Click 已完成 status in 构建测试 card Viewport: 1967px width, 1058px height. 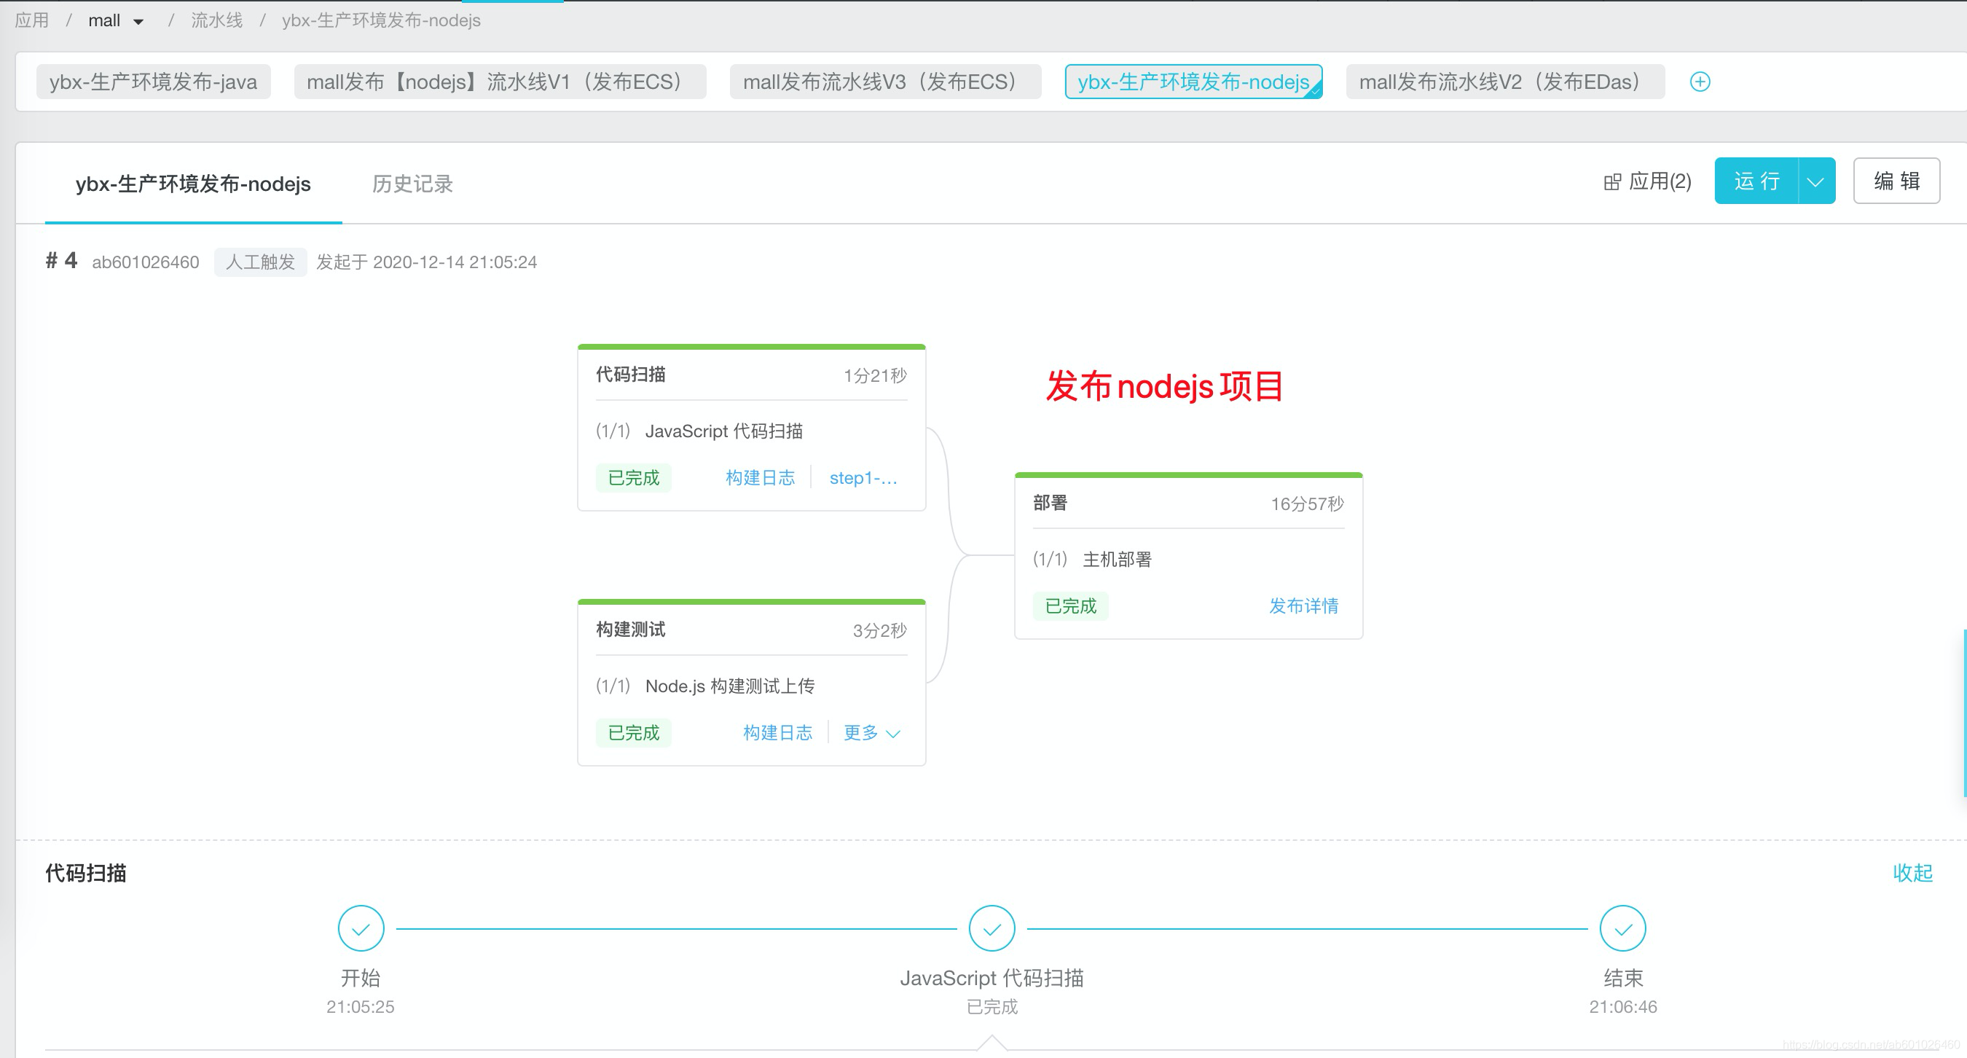pyautogui.click(x=634, y=732)
